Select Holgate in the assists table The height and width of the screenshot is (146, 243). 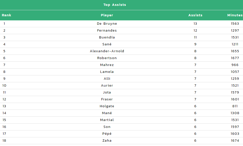pyautogui.click(x=107, y=106)
